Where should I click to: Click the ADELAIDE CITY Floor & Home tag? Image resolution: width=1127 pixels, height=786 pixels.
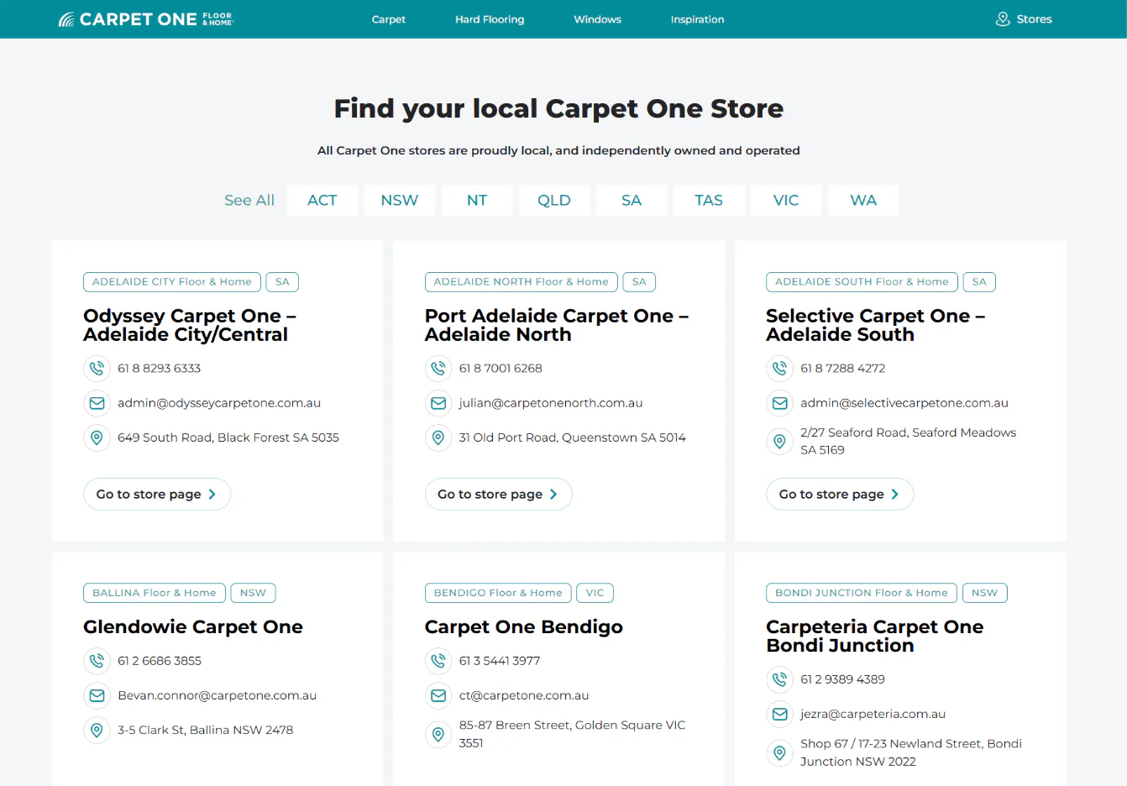click(172, 282)
